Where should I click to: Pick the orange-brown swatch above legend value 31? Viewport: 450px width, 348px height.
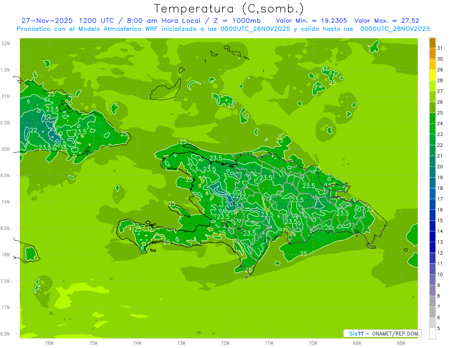pos(432,43)
